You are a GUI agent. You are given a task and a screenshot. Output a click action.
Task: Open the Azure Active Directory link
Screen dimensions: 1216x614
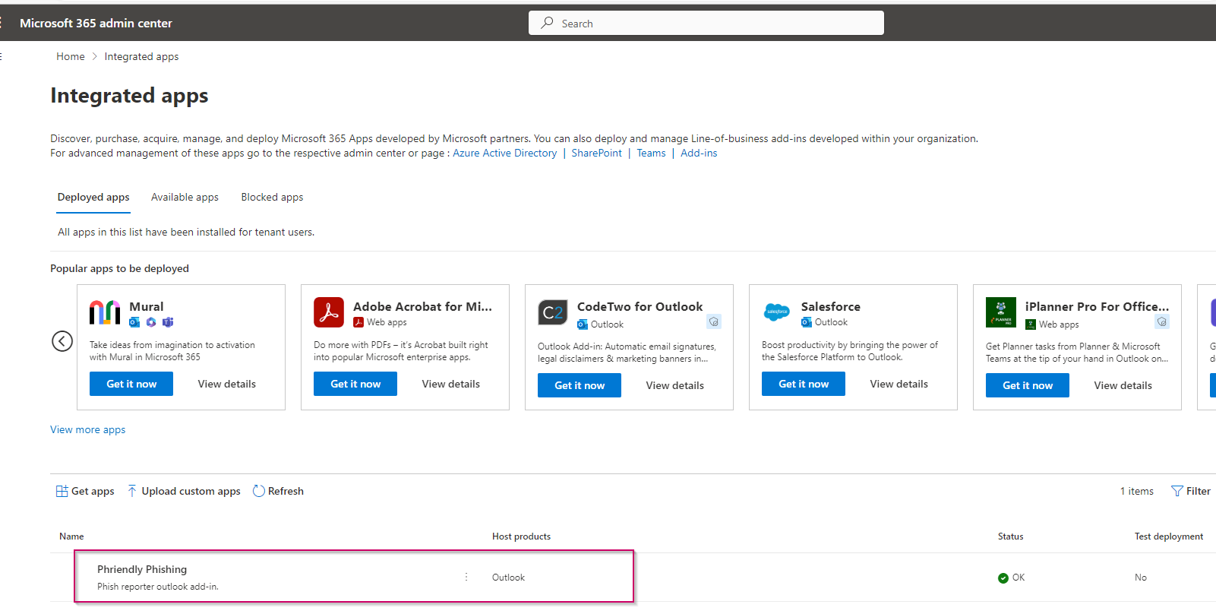click(x=504, y=153)
